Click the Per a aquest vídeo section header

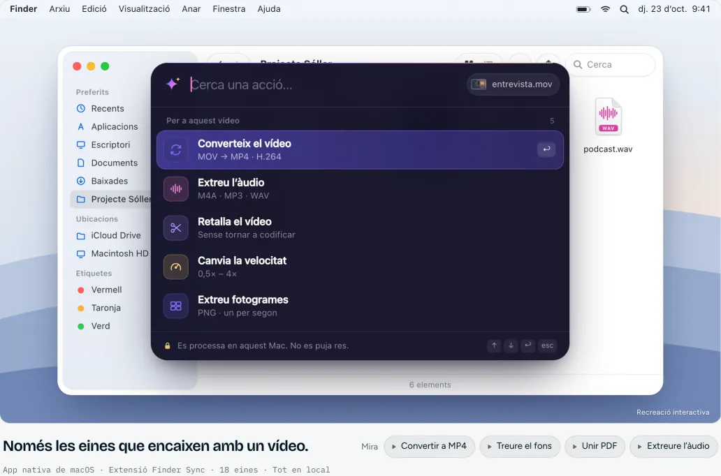[203, 121]
